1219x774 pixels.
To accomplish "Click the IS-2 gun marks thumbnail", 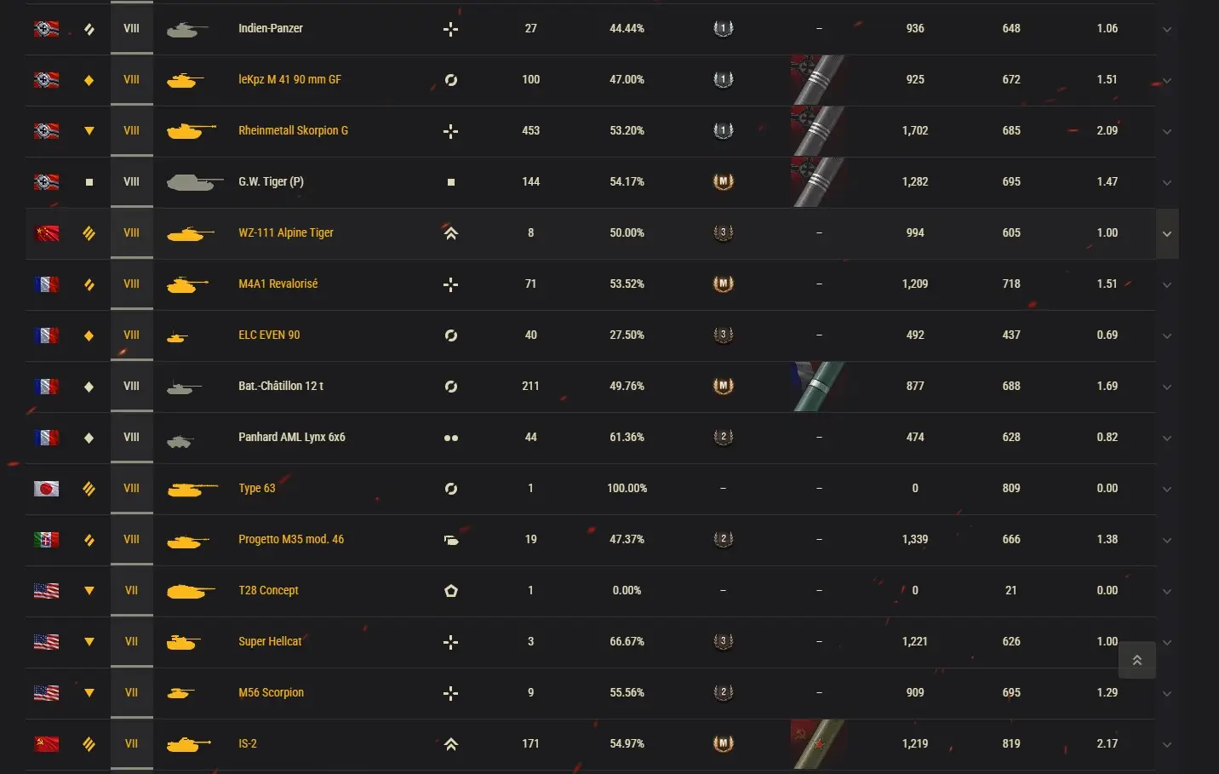I will pyautogui.click(x=818, y=744).
